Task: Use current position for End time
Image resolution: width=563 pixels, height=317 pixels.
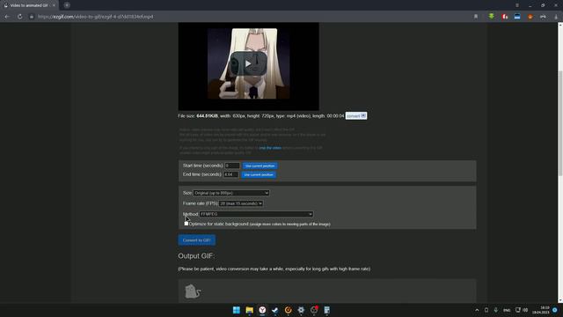Action: point(259,174)
